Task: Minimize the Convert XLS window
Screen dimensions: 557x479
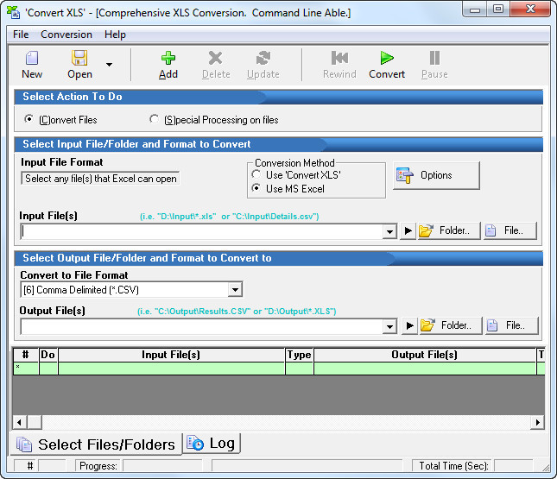Action: [475, 9]
